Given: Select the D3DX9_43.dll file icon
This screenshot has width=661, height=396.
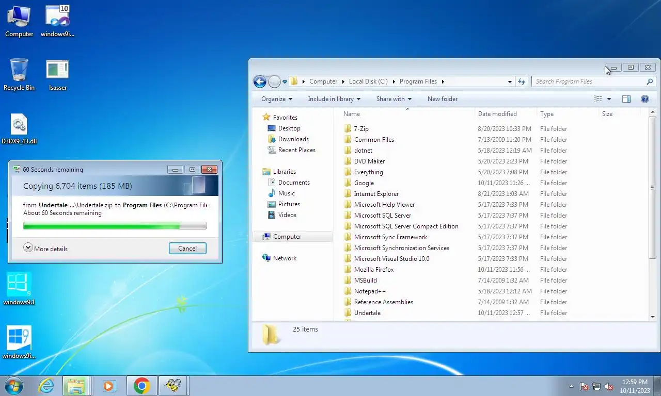Looking at the screenshot, I should 19,129.
